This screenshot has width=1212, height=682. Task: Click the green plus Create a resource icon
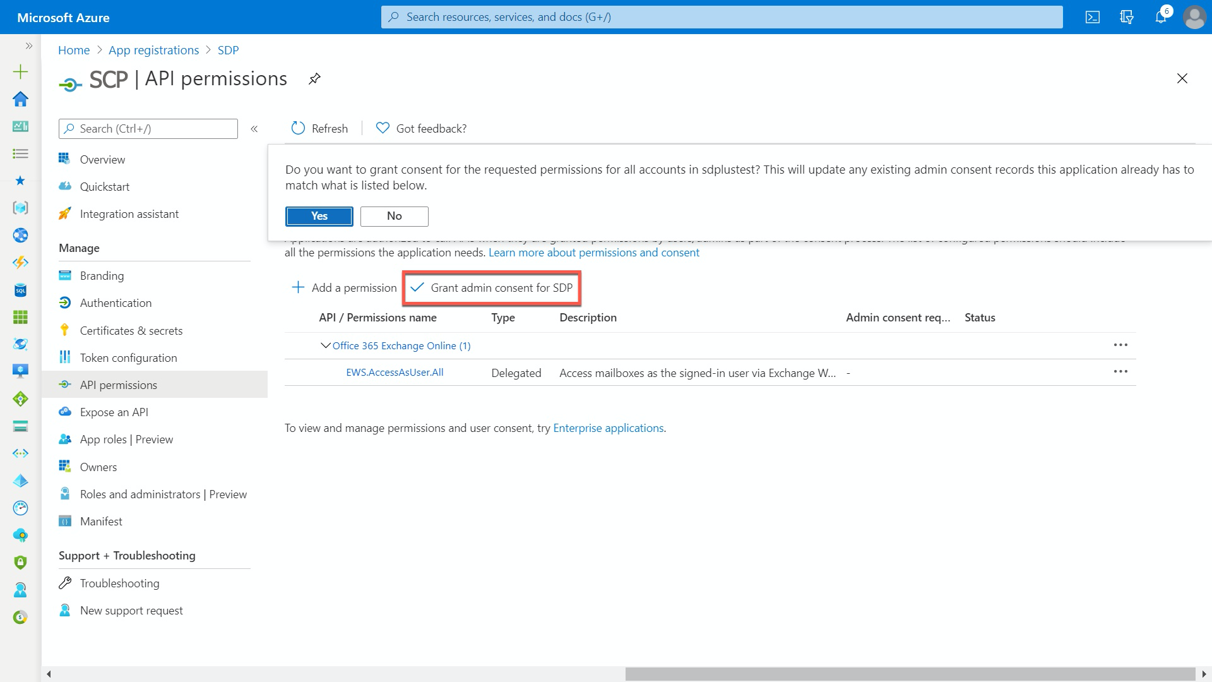[20, 71]
